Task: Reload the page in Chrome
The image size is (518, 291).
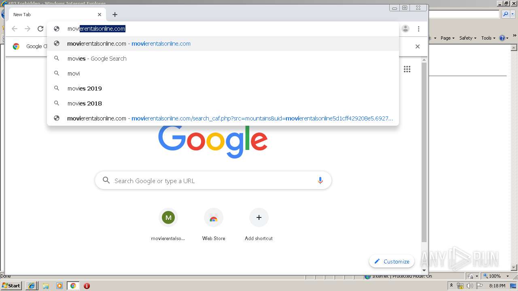Action: 40,29
